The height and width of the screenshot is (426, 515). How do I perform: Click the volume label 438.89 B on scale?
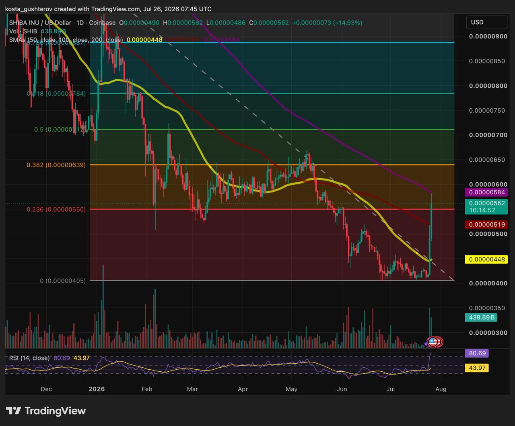481,317
